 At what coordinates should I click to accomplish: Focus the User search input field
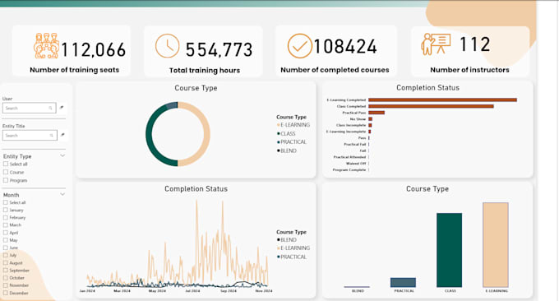pyautogui.click(x=30, y=108)
